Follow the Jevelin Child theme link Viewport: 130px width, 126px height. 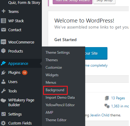pyautogui.click(x=100, y=115)
